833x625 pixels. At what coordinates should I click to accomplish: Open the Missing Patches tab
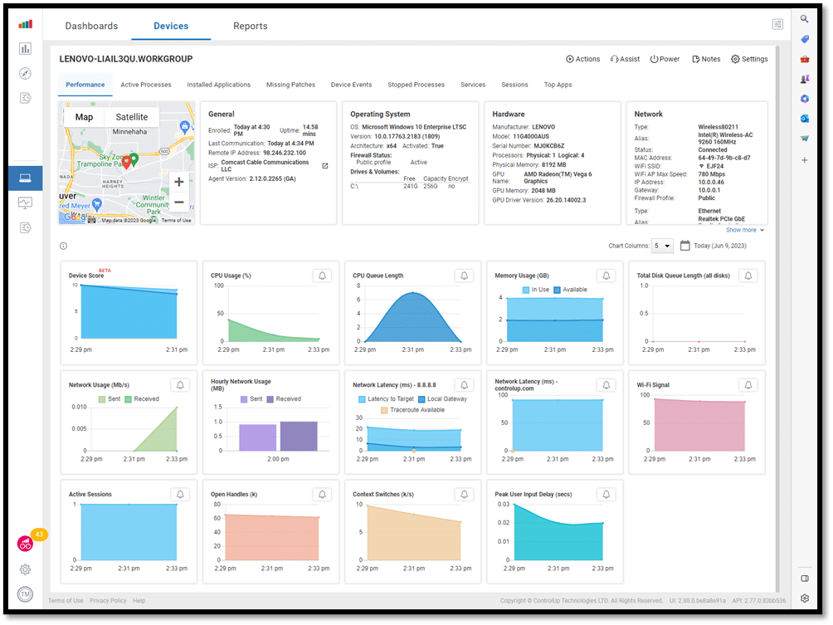(290, 85)
